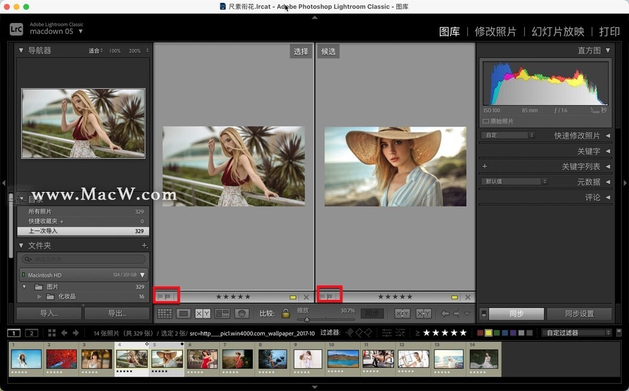Switch to Grid view in toolbar
This screenshot has height=391, width=629.
(165, 313)
